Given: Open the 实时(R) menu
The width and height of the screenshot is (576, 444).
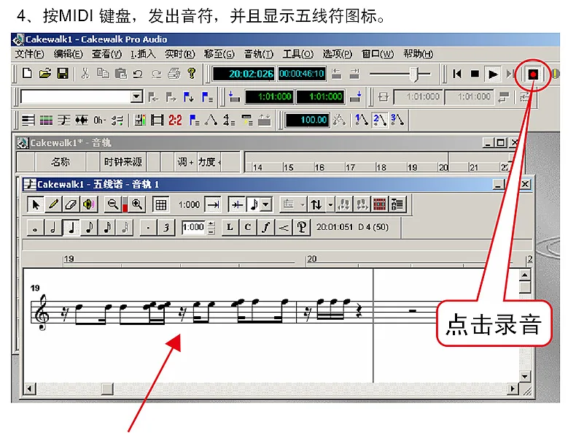Looking at the screenshot, I should [x=179, y=54].
